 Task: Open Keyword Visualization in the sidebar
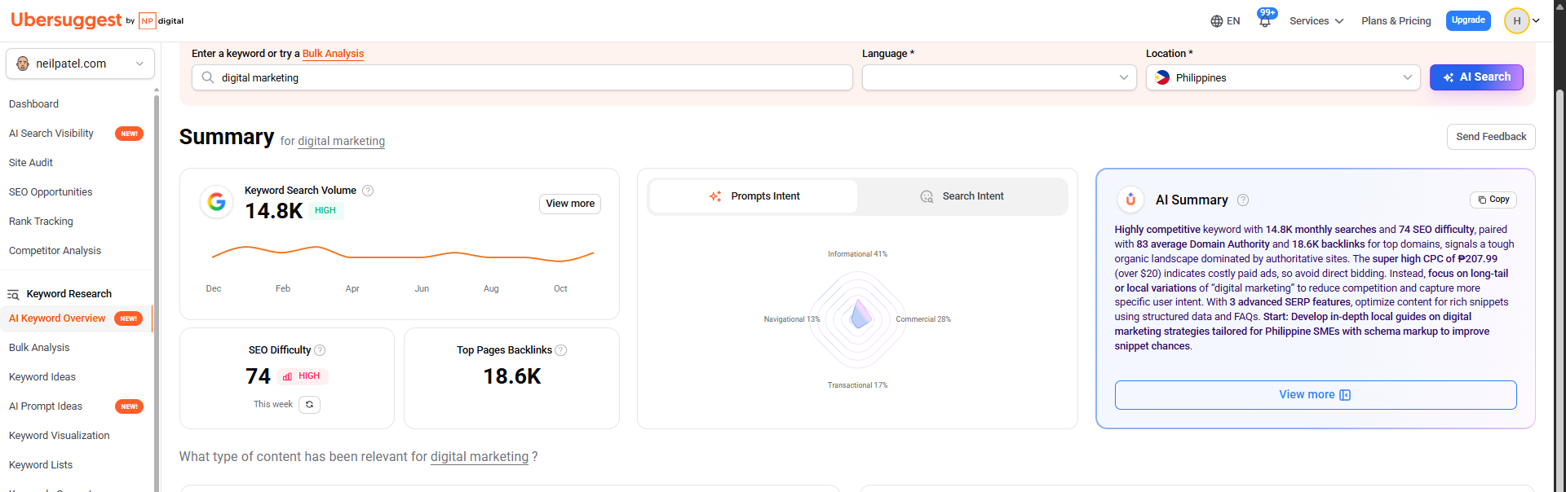(59, 436)
